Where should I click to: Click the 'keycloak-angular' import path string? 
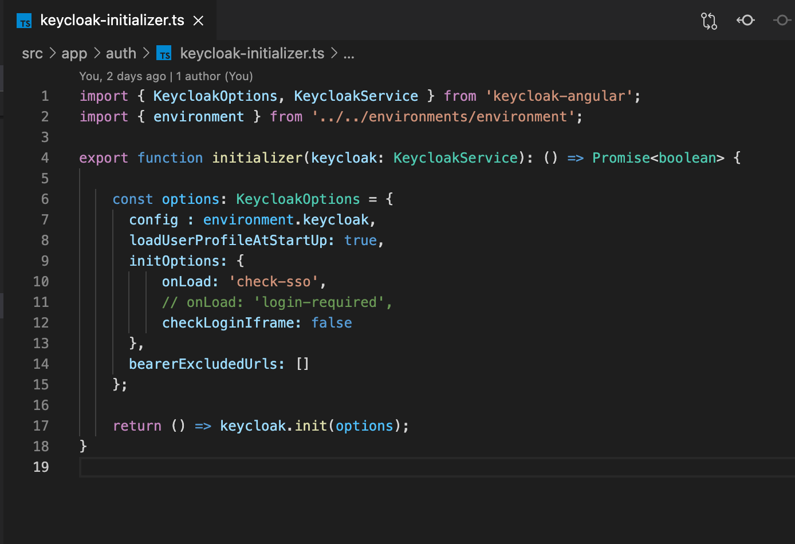(x=558, y=96)
